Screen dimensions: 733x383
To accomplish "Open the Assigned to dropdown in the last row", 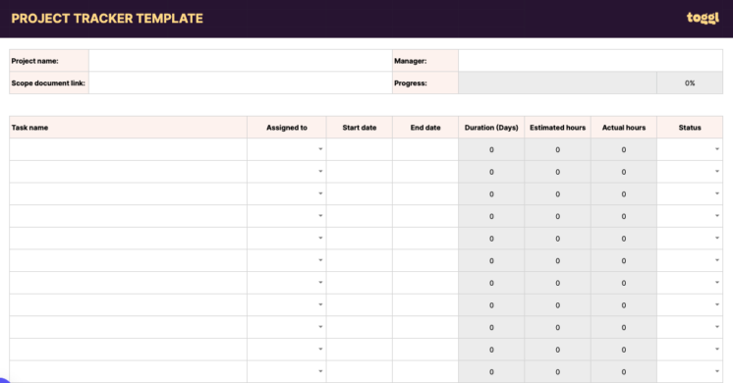I will click(320, 371).
